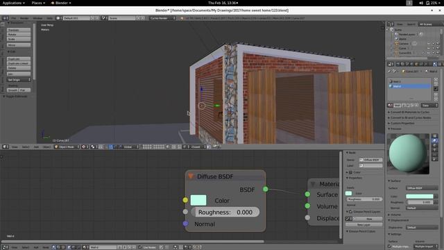Open the Displacement Default dropdown
The height and width of the screenshot is (250, 444).
tap(422, 227)
